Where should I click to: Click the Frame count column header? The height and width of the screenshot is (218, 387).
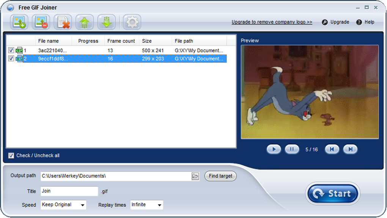click(121, 41)
